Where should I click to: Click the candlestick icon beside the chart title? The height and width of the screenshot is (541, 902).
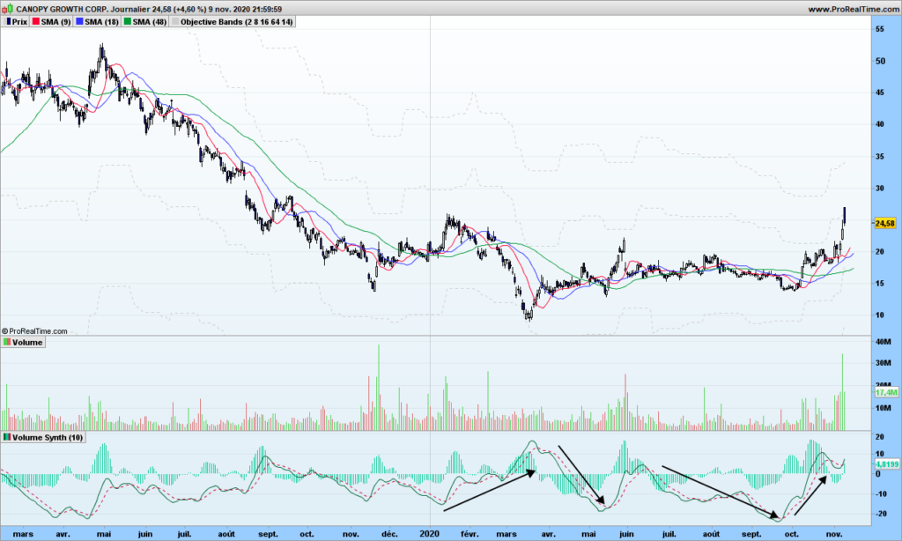pos(7,9)
